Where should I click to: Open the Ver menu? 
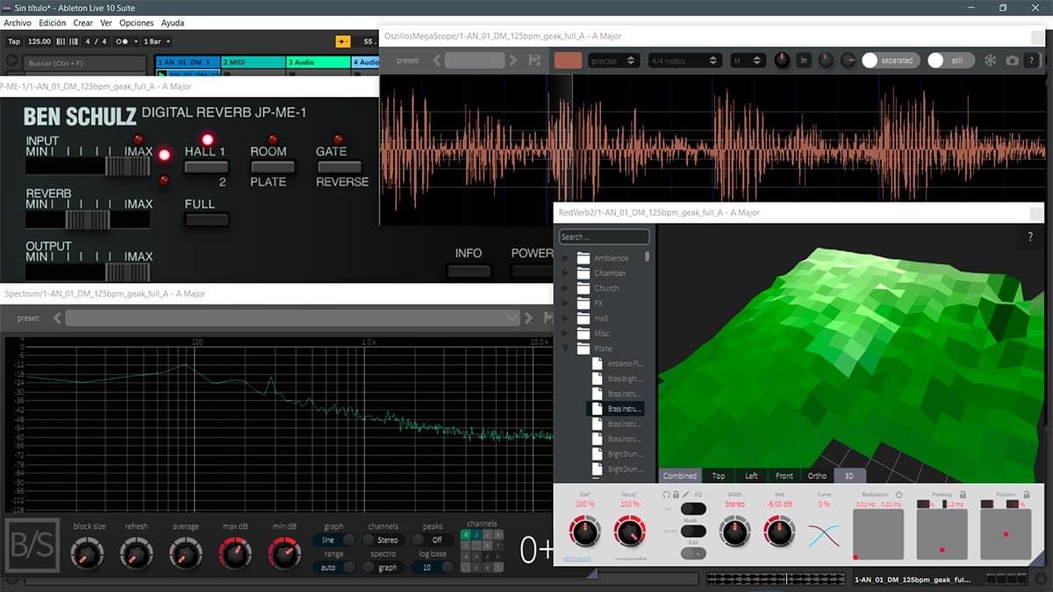click(x=106, y=23)
